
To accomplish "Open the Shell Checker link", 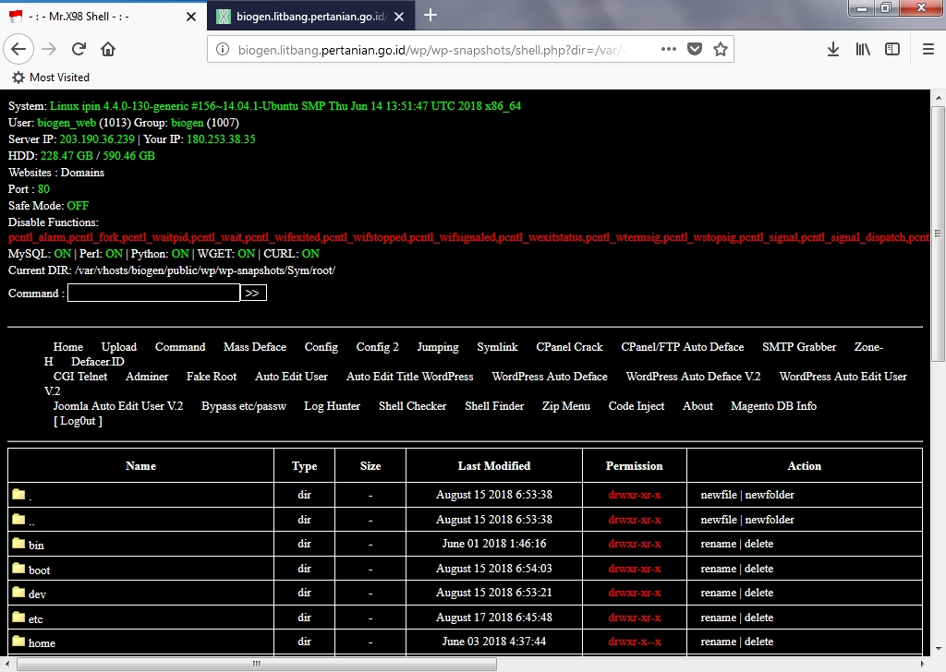I will (412, 405).
